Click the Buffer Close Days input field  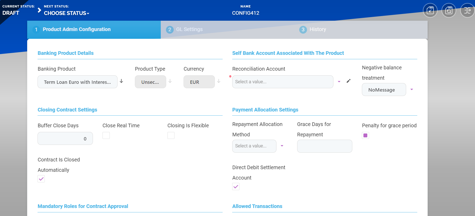[65, 139]
